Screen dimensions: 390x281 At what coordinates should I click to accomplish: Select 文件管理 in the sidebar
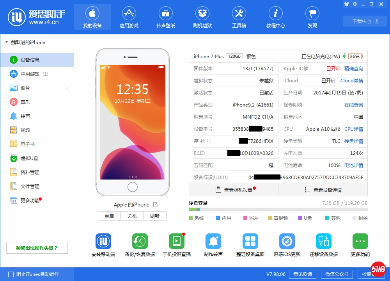30,186
